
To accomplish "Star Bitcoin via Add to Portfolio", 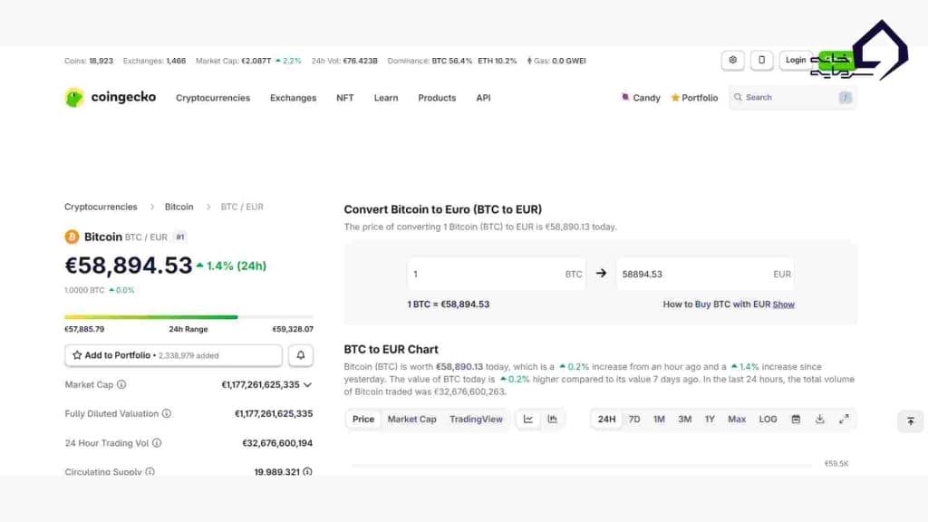I will click(78, 354).
